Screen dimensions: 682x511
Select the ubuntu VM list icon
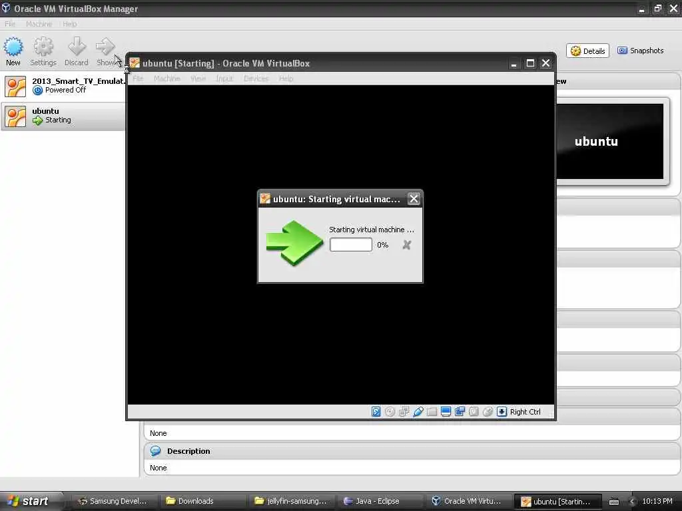click(15, 116)
